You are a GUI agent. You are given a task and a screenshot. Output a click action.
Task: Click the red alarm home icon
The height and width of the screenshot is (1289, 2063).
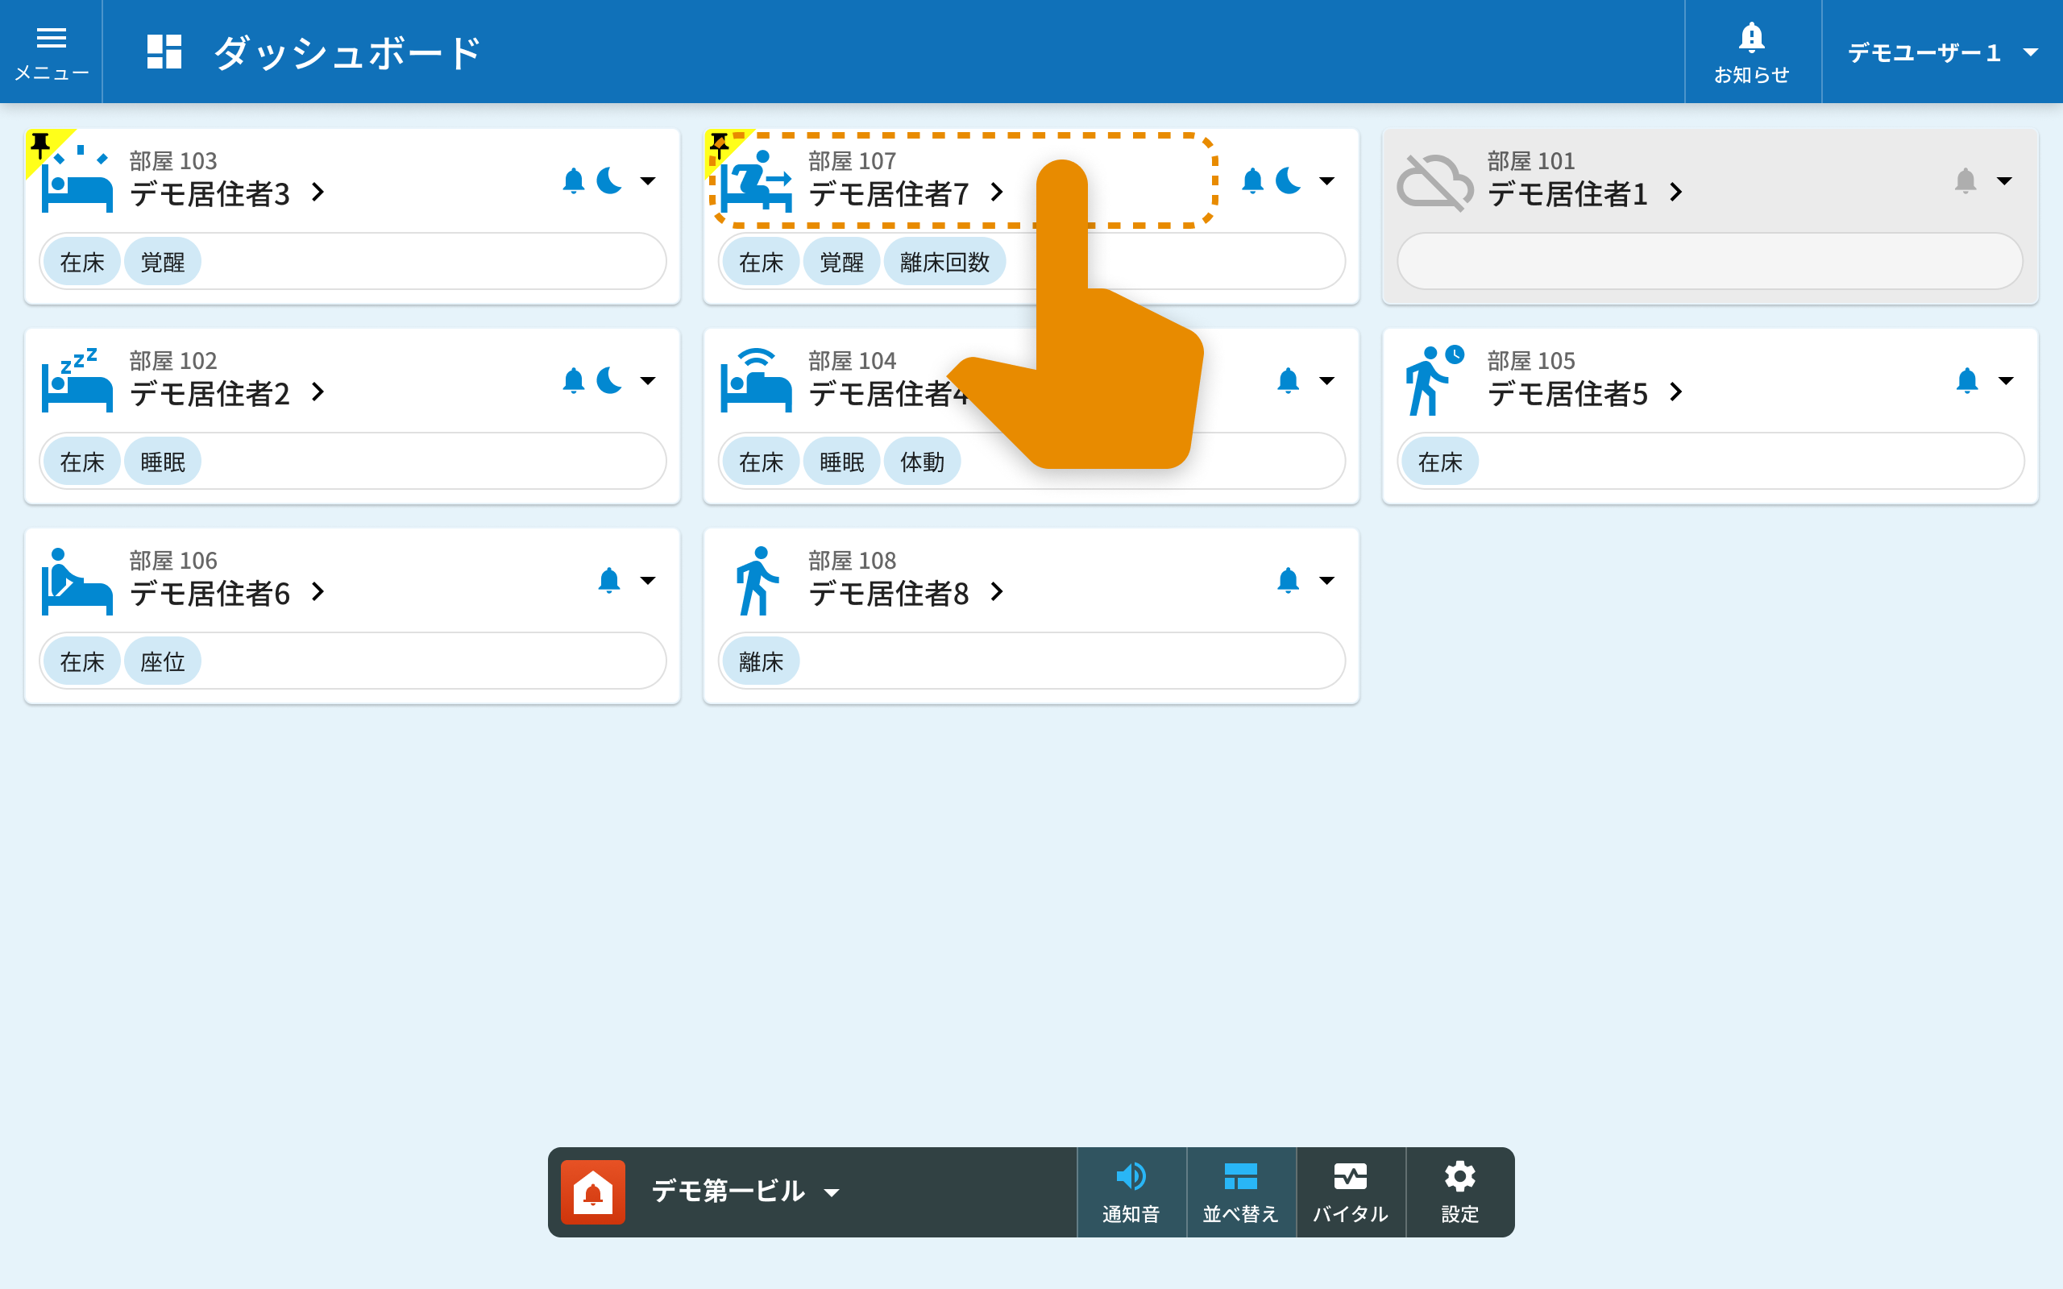click(x=593, y=1192)
